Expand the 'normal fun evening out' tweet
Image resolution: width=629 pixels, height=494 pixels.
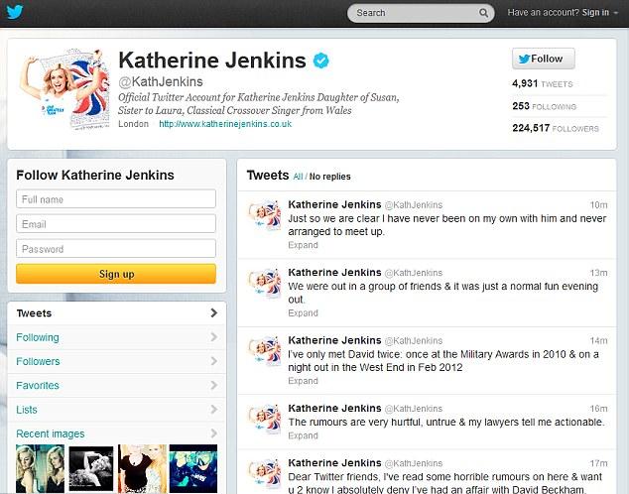tap(303, 312)
